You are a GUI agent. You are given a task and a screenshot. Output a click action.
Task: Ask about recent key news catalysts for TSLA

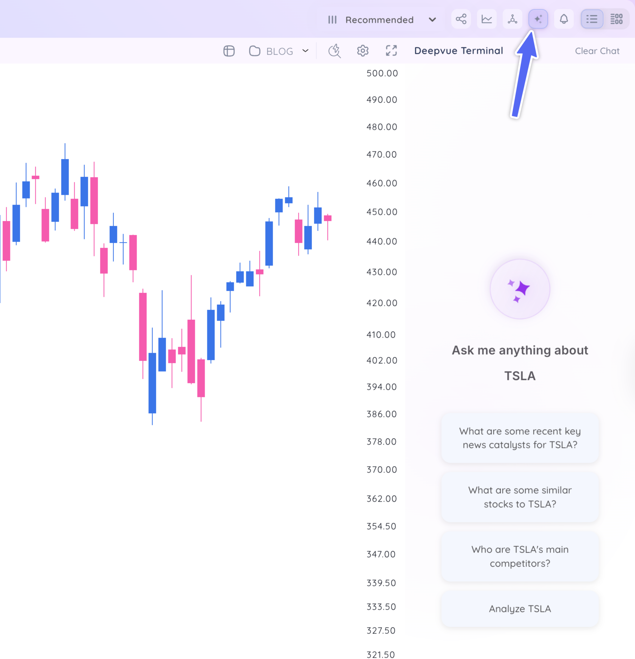click(x=520, y=438)
